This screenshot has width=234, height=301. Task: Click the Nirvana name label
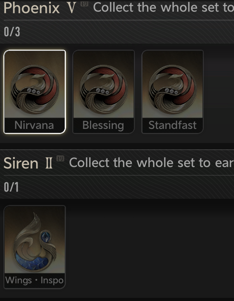34,125
